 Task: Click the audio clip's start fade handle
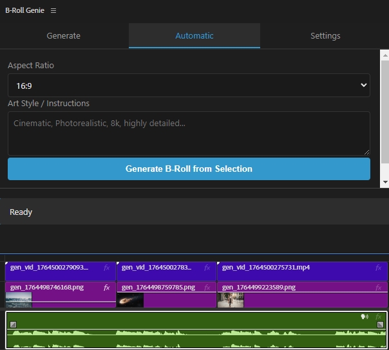[x=13, y=324]
